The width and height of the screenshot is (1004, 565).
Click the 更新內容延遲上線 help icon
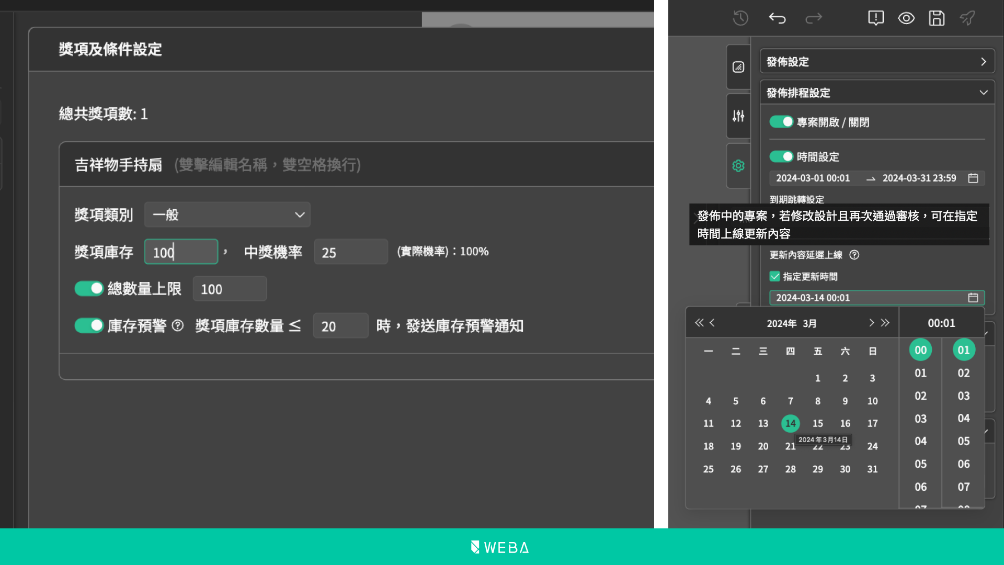854,255
